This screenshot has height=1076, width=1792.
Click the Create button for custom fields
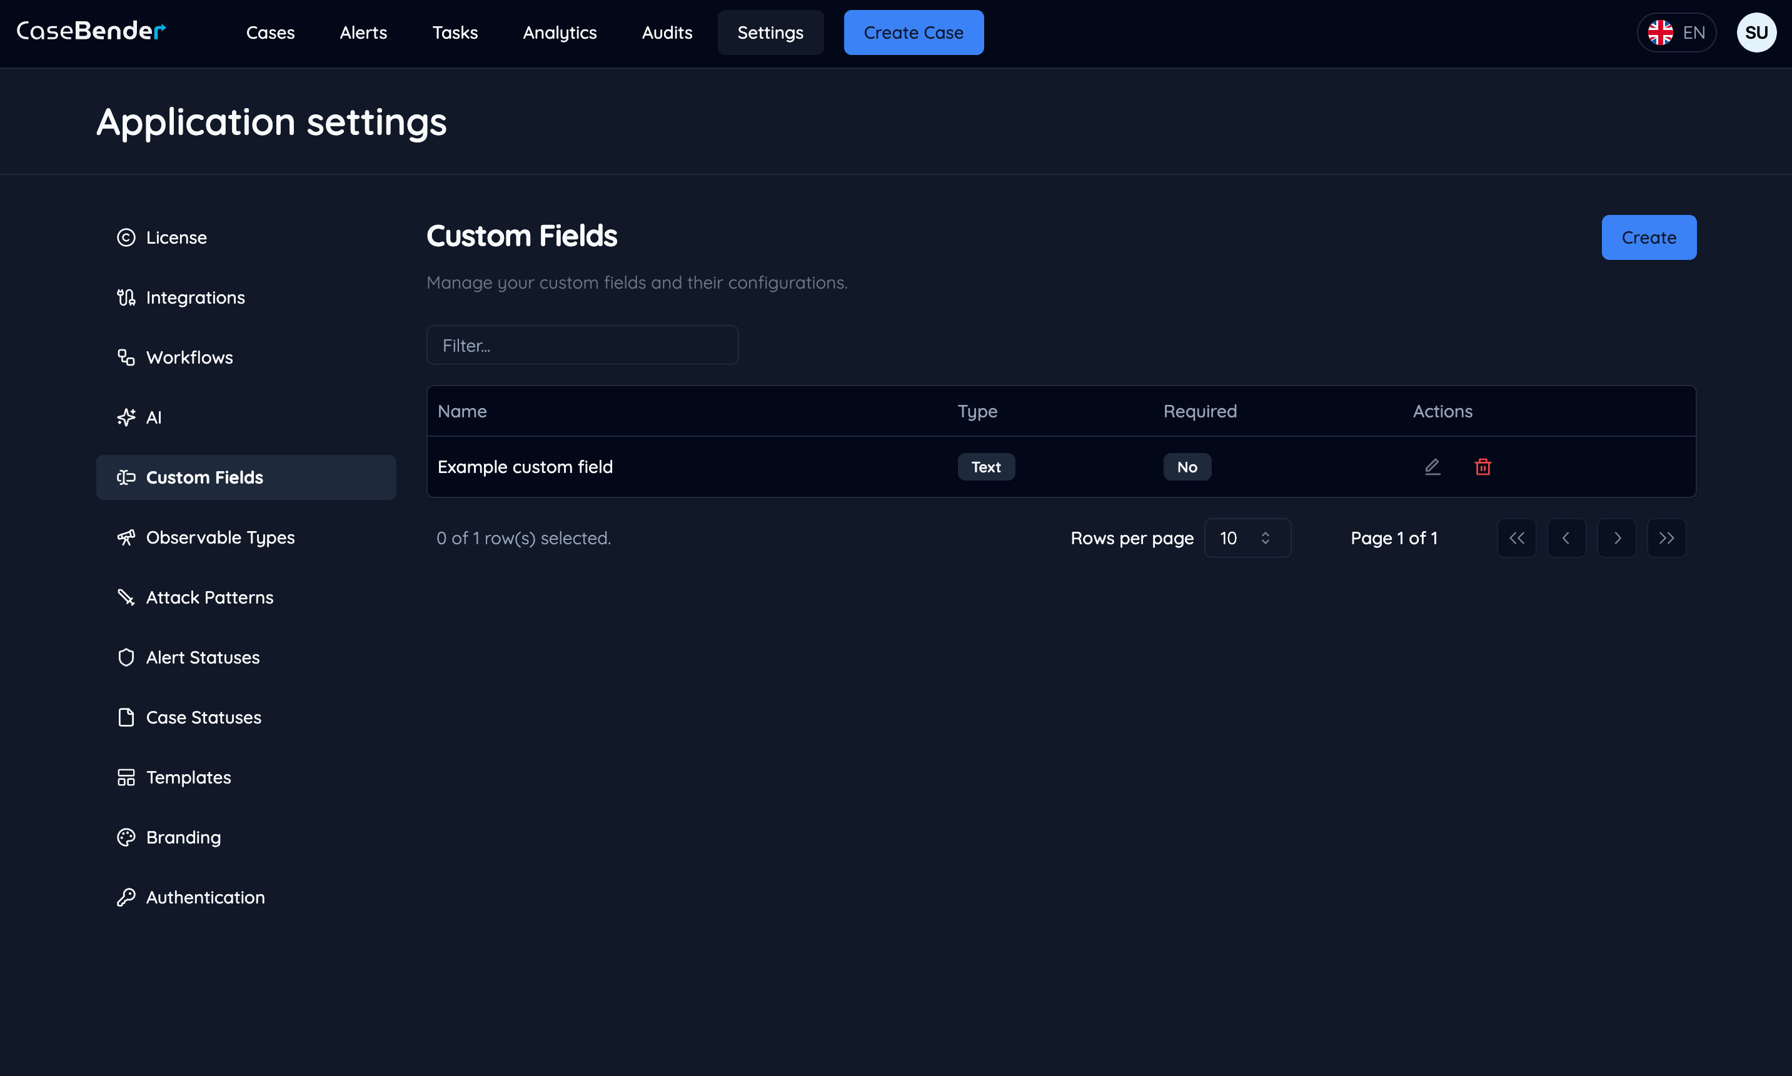1648,237
